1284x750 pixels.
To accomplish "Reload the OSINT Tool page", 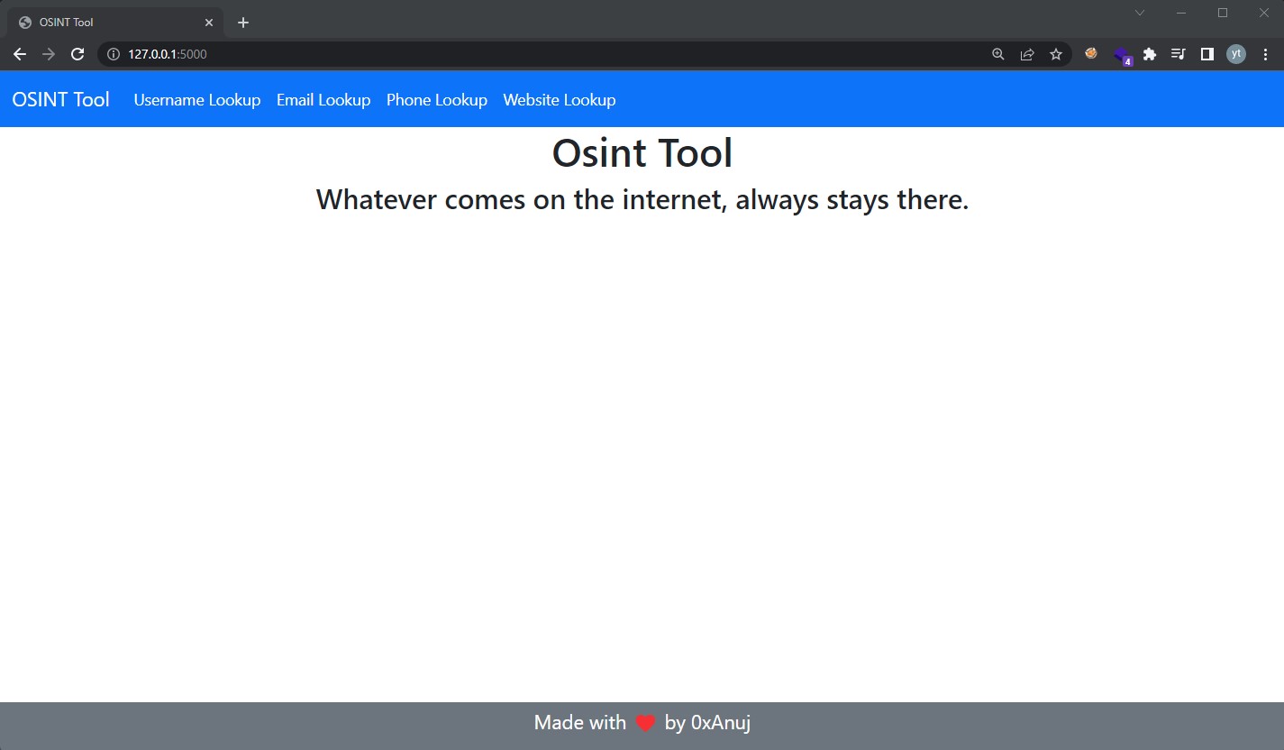I will [x=77, y=53].
